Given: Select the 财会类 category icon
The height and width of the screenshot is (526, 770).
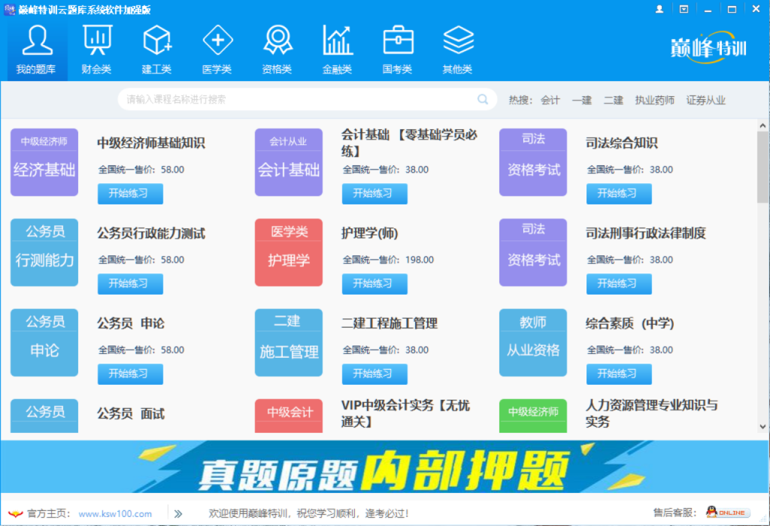Looking at the screenshot, I should pos(97,50).
